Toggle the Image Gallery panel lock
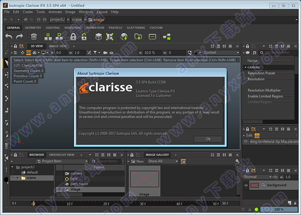Screen dimensions: 301x215 132,154
